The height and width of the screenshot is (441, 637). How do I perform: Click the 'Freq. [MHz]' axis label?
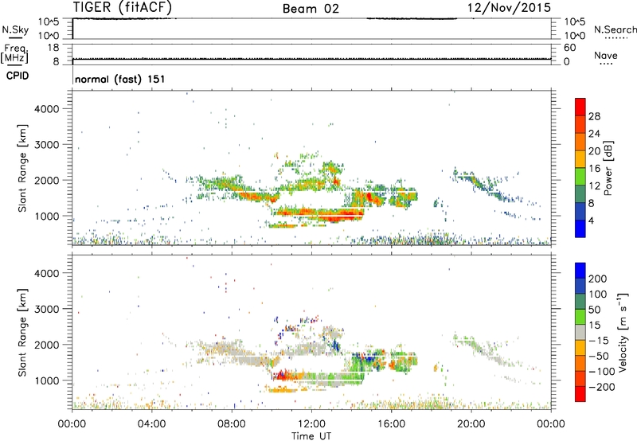click(14, 53)
